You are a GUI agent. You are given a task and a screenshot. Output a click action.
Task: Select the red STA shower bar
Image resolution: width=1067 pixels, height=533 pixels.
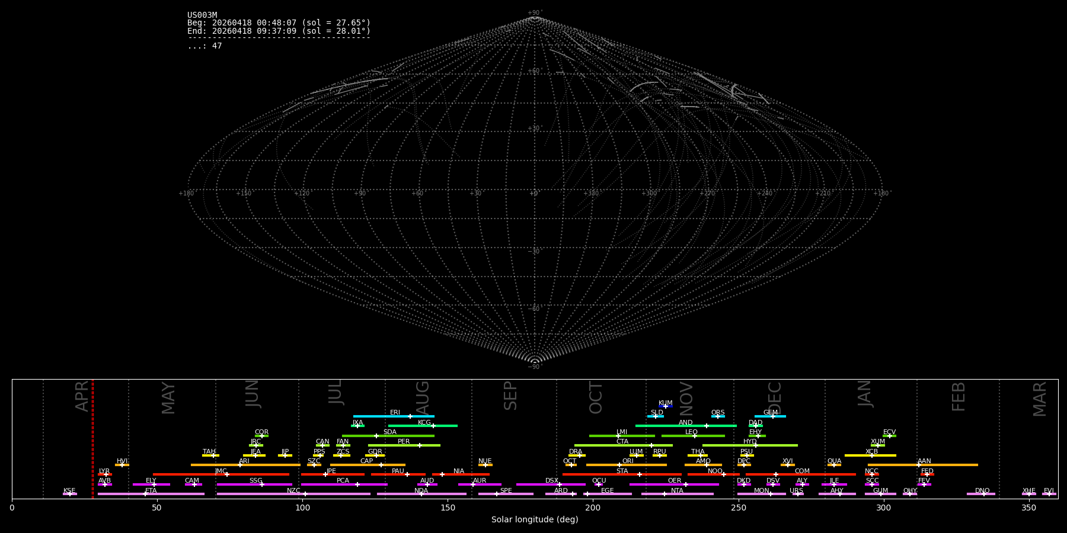(x=622, y=474)
